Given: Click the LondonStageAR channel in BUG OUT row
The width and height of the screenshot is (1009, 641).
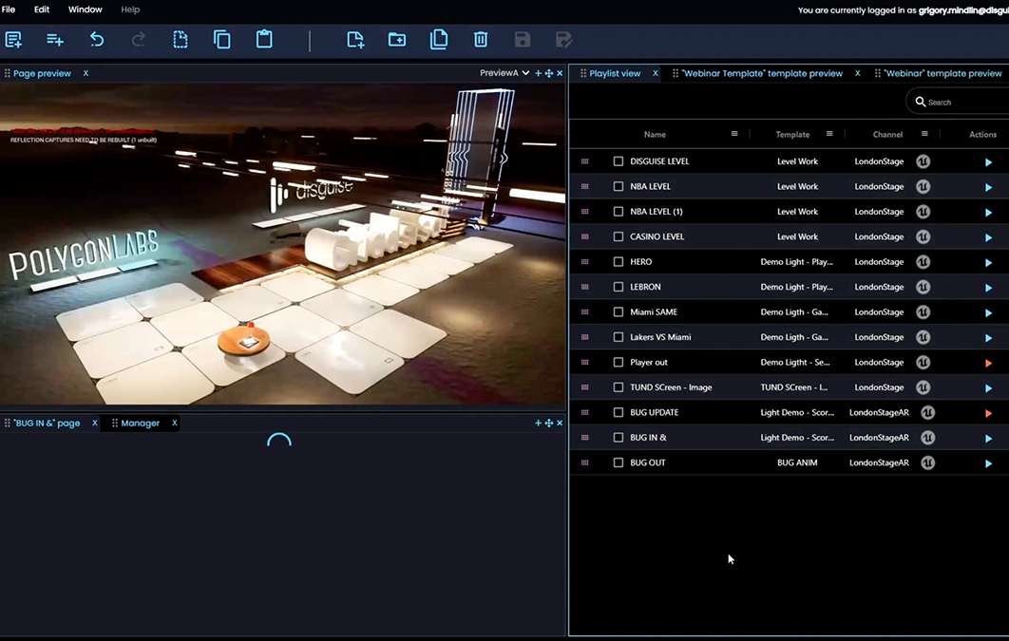Looking at the screenshot, I should 879,462.
